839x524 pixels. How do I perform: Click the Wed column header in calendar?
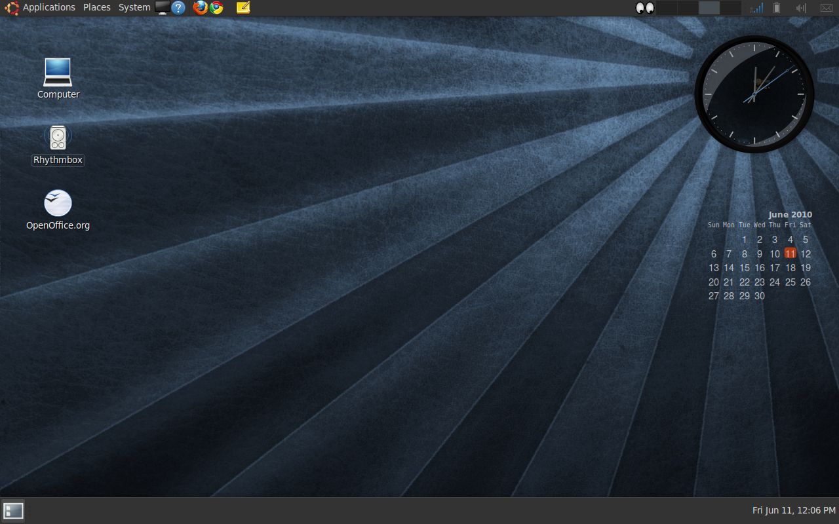click(760, 225)
